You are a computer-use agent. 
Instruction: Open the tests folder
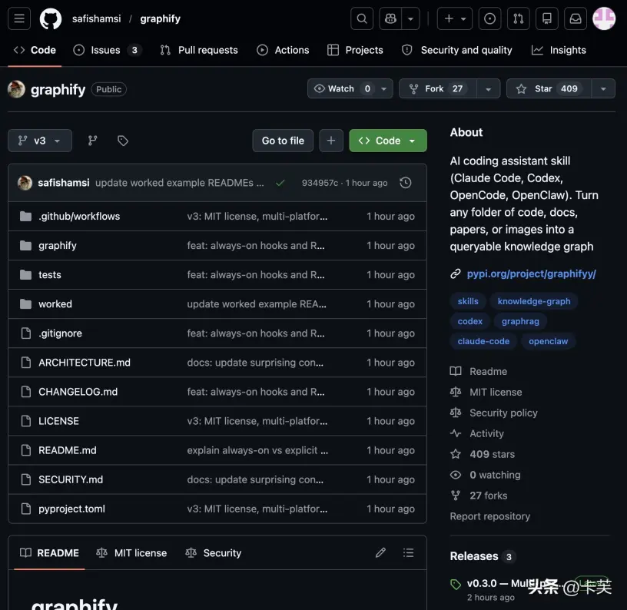(x=50, y=274)
